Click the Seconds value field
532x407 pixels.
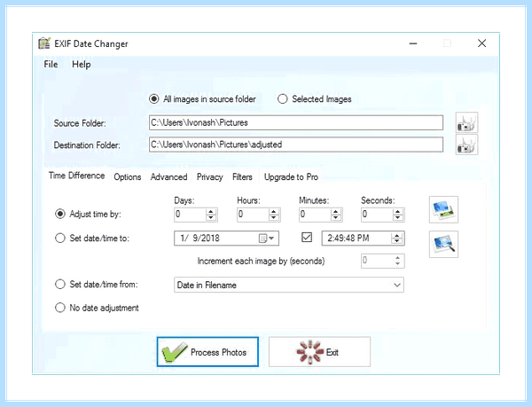point(377,215)
